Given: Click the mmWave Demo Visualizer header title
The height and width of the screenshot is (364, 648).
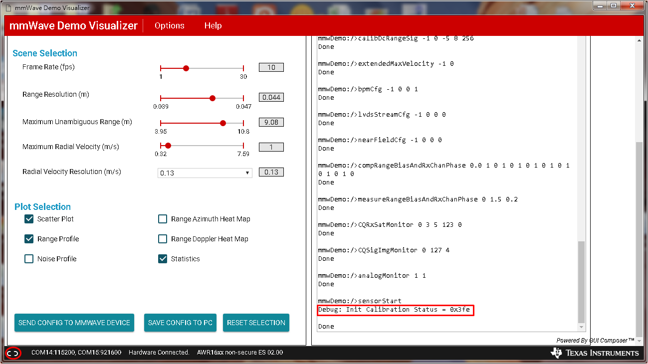Looking at the screenshot, I should pyautogui.click(x=73, y=26).
